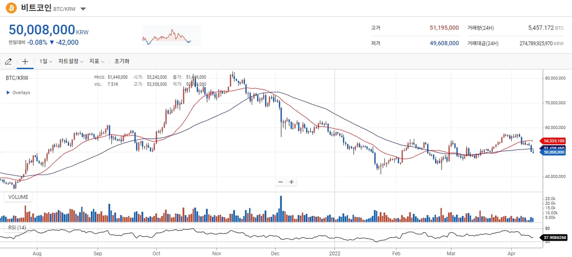Screen dimensions: 572x257
Task: Select the pencil drawing tool
Action: (x=8, y=61)
